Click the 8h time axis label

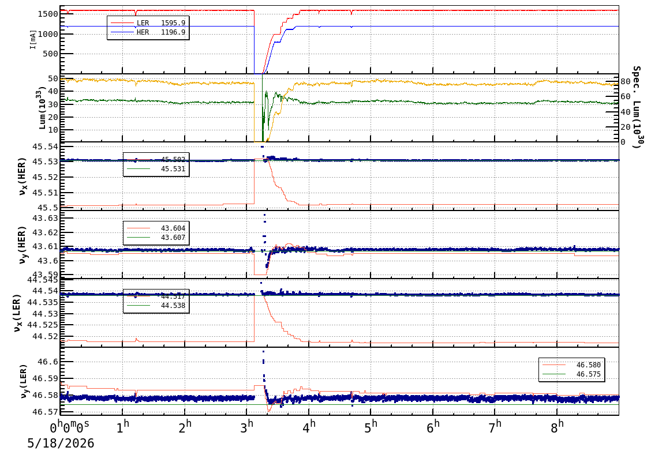point(557,426)
